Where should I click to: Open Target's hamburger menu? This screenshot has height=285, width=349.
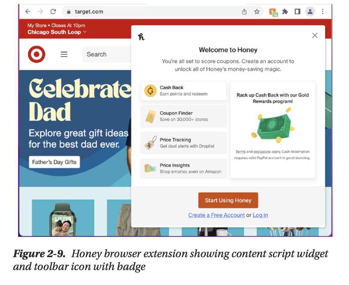coord(64,55)
